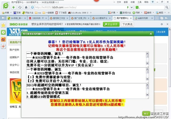Open the 丁丁地图 bookmark
This screenshot has width=171, height=119.
pyautogui.click(x=61, y=13)
